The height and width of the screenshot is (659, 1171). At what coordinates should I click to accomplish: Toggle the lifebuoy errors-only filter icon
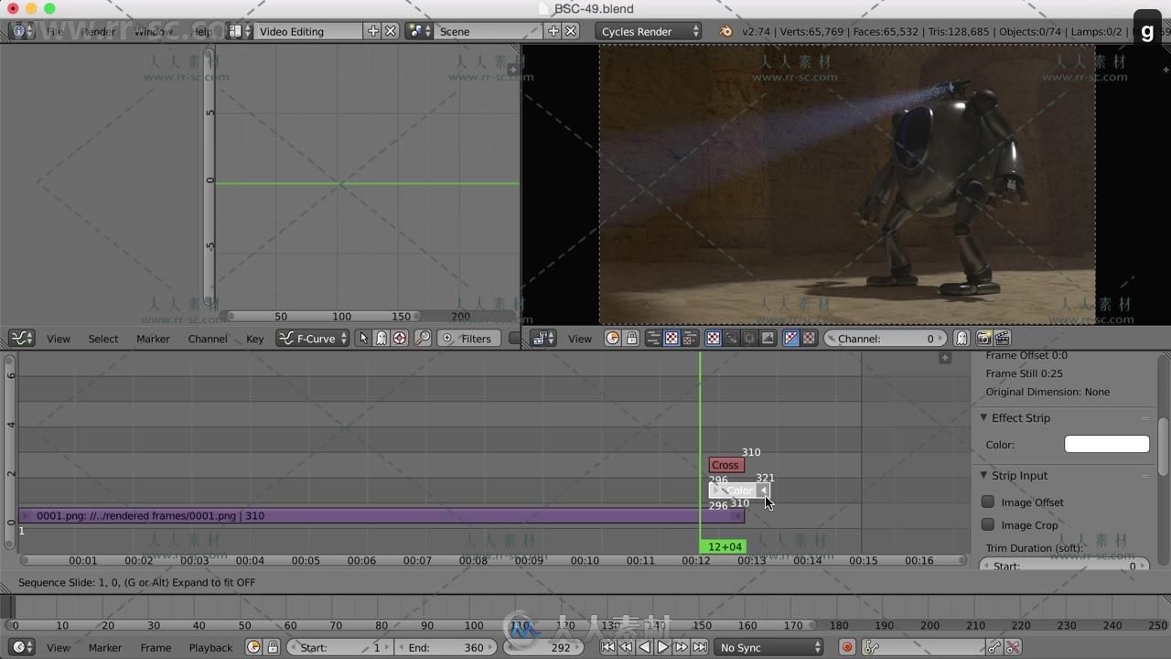[x=400, y=339]
